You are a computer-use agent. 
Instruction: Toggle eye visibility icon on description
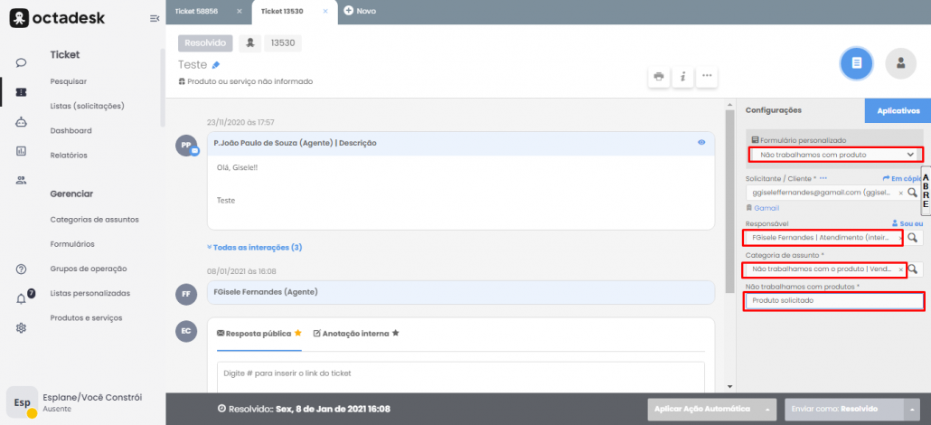coord(701,143)
